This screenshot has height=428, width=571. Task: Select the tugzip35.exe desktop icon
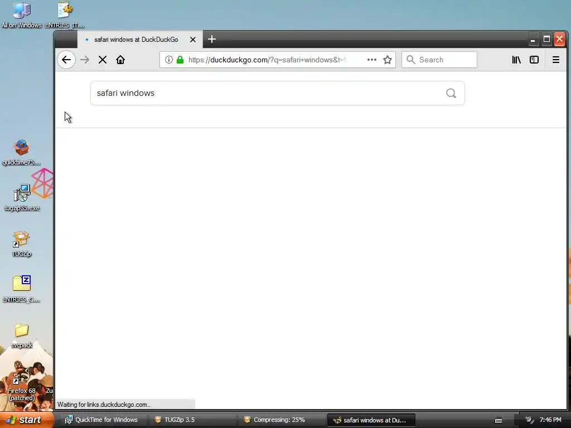22,198
